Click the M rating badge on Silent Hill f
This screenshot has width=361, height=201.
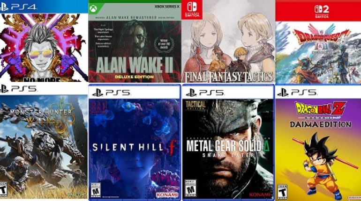click(x=96, y=189)
